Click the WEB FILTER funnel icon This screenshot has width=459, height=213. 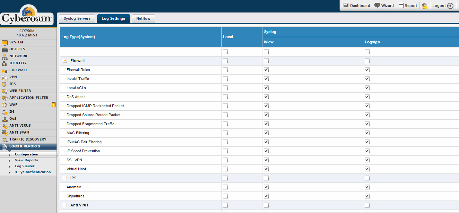[5, 91]
